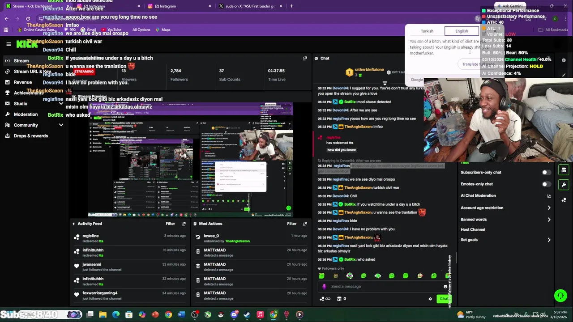The height and width of the screenshot is (322, 573).
Task: Expand the Community sidebar section chevron
Action: pos(61,125)
